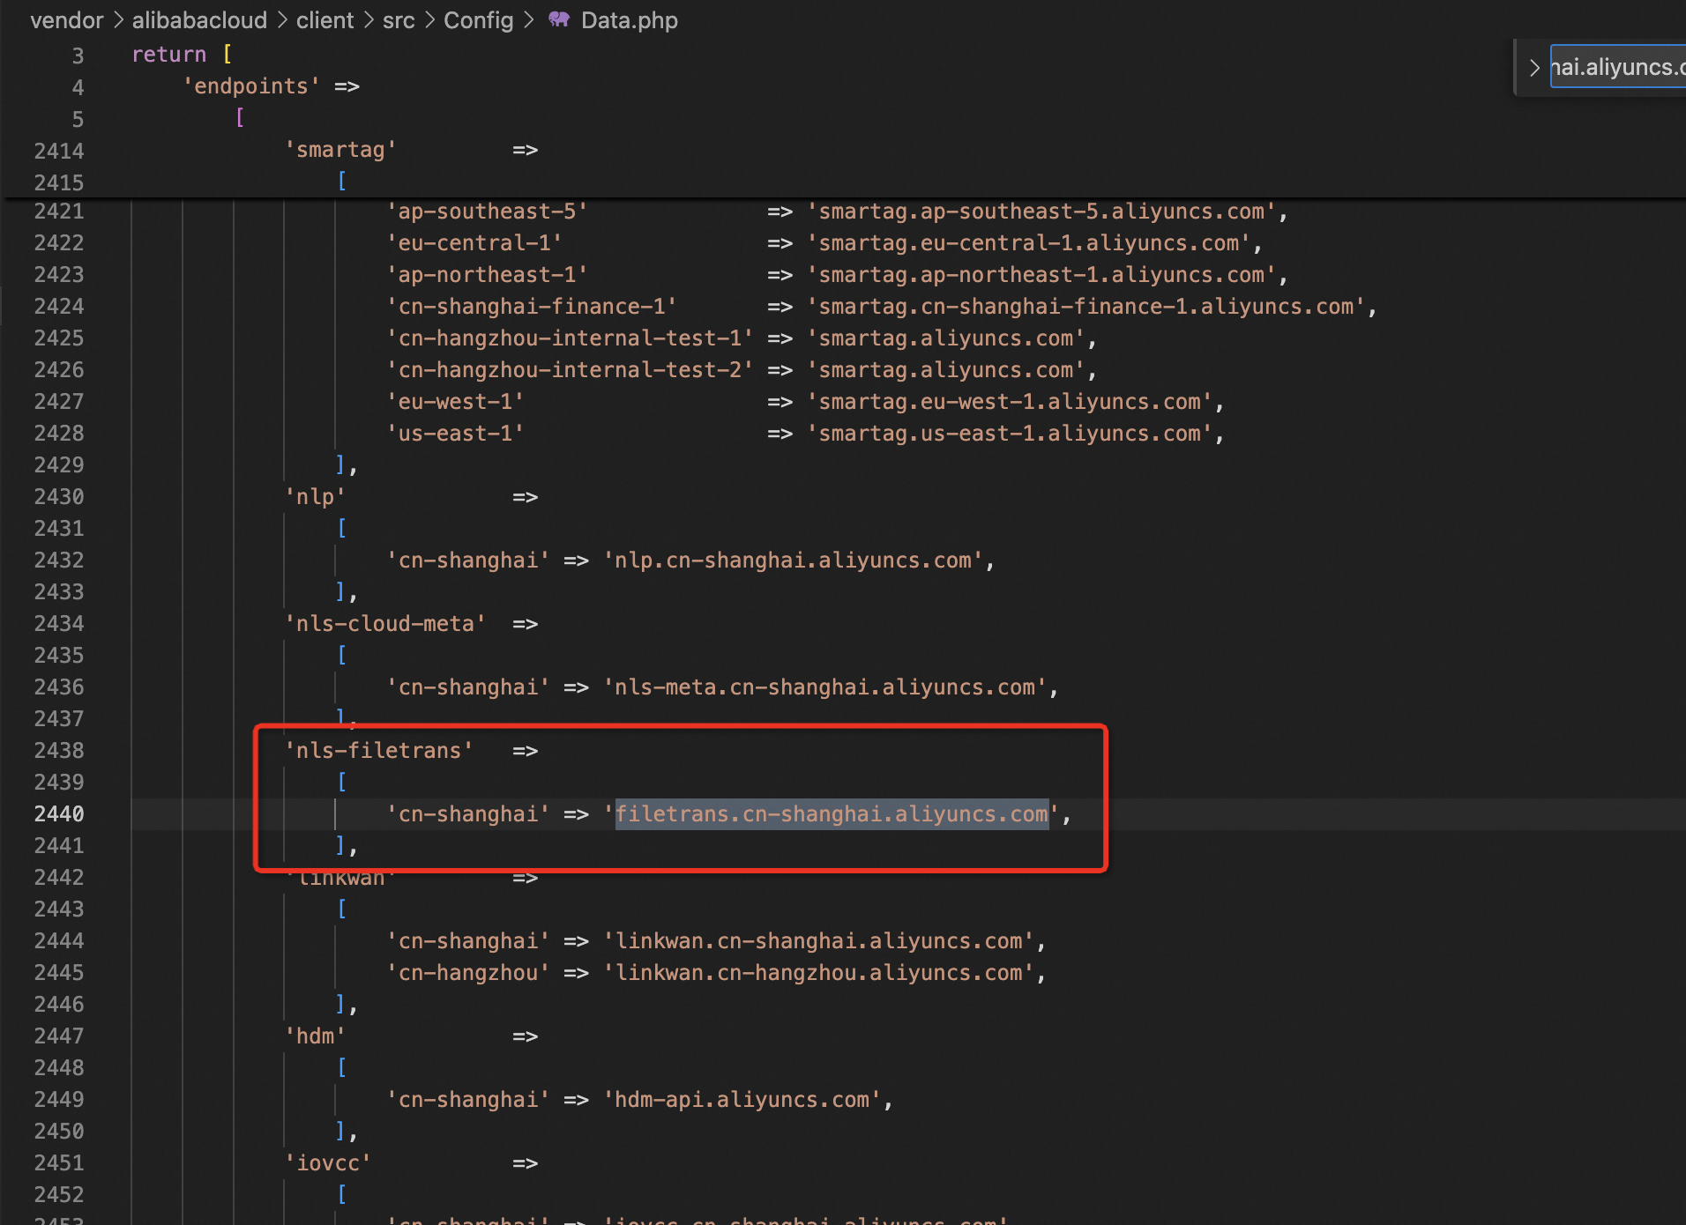Click 'cn-shanghai-finance-1' region key

532,307
